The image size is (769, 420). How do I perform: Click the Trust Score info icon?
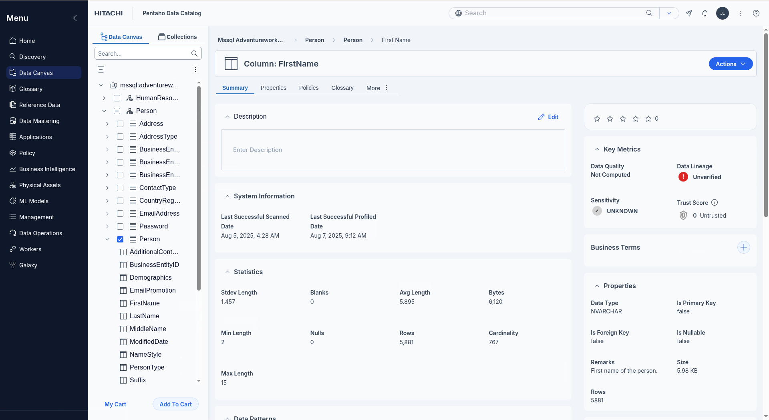[x=715, y=203]
